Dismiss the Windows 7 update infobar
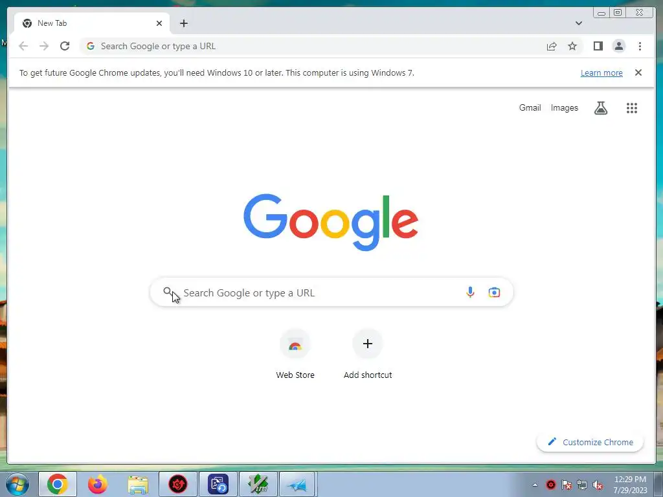This screenshot has width=663, height=497. (x=638, y=72)
